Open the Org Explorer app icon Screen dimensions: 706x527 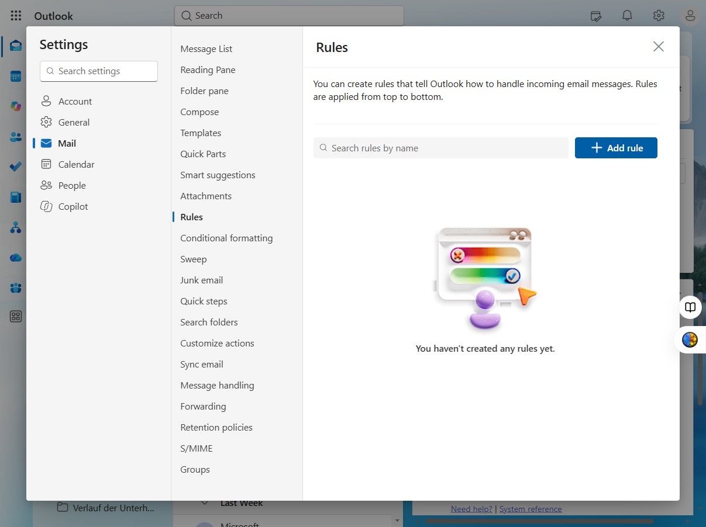click(x=16, y=227)
